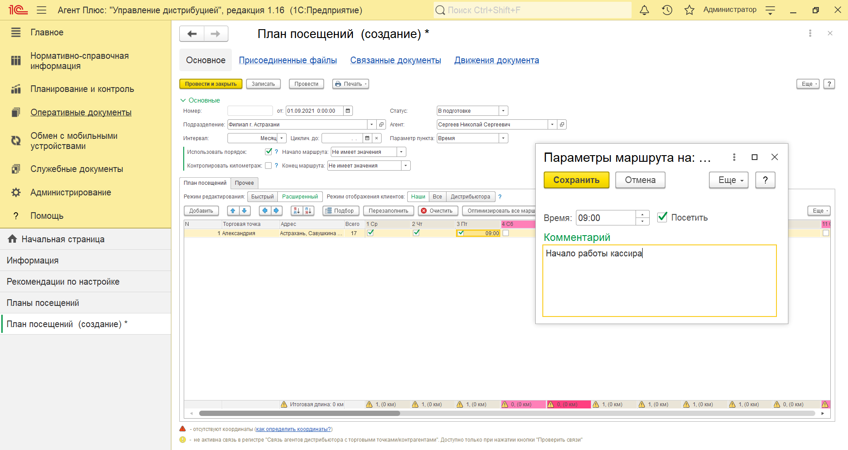
Task: Click the horizontal scrollbar thumb of the table
Action: coord(299,413)
